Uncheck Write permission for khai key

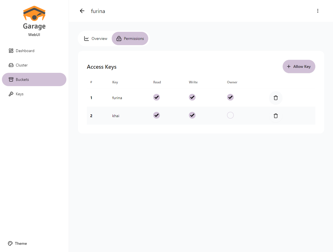192,115
